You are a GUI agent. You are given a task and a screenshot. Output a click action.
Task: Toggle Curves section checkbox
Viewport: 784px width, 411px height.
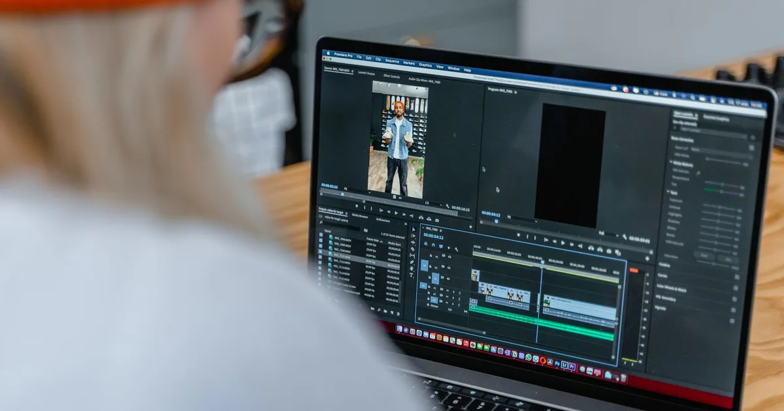pos(736,288)
